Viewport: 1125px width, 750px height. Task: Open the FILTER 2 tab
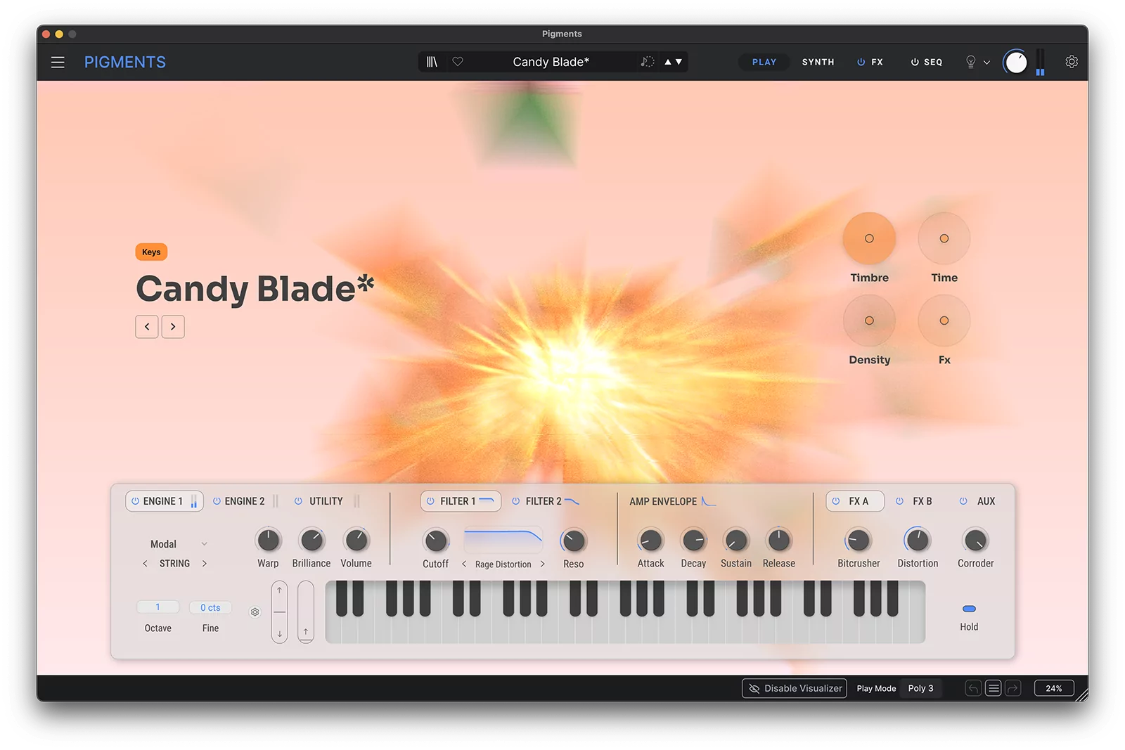click(x=545, y=500)
